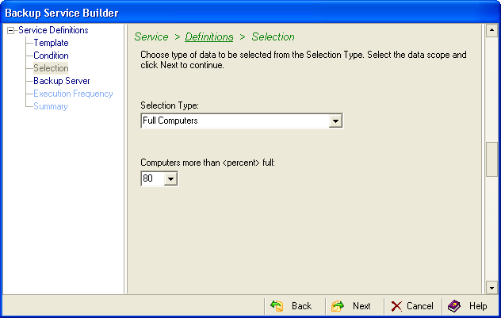Viewport: 501px width, 318px height.
Task: Select the Condition tree item
Action: tap(51, 56)
